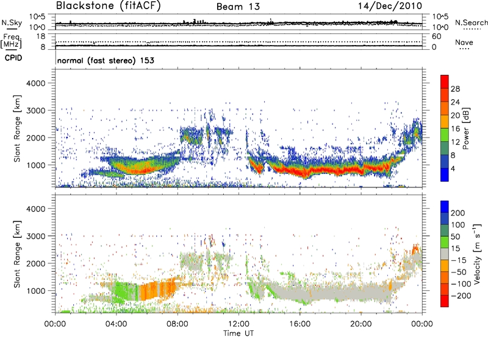Click red high-power echo band near 18:00
This screenshot has width=488, height=337.
pos(330,170)
